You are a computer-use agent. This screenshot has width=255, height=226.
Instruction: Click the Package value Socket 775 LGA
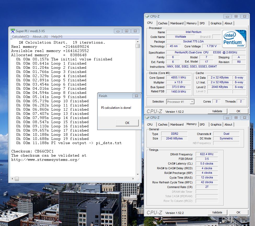pos(193,41)
